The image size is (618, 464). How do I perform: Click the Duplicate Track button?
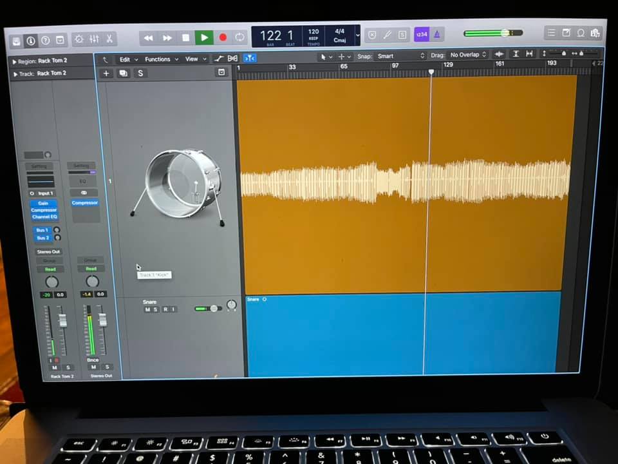[124, 73]
